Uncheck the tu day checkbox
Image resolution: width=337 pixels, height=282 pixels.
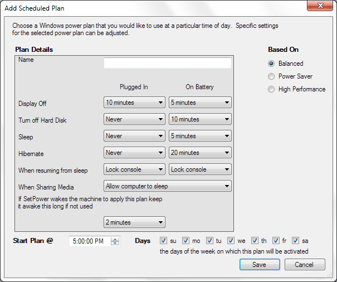click(209, 241)
